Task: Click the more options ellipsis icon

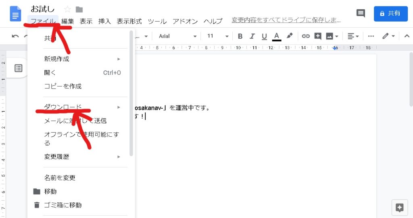Action: 371,36
